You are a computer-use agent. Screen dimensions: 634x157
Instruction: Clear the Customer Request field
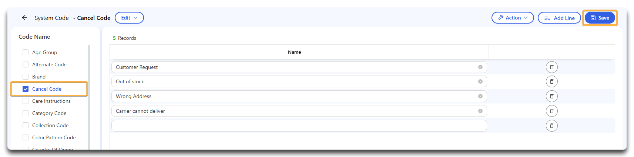coord(480,67)
